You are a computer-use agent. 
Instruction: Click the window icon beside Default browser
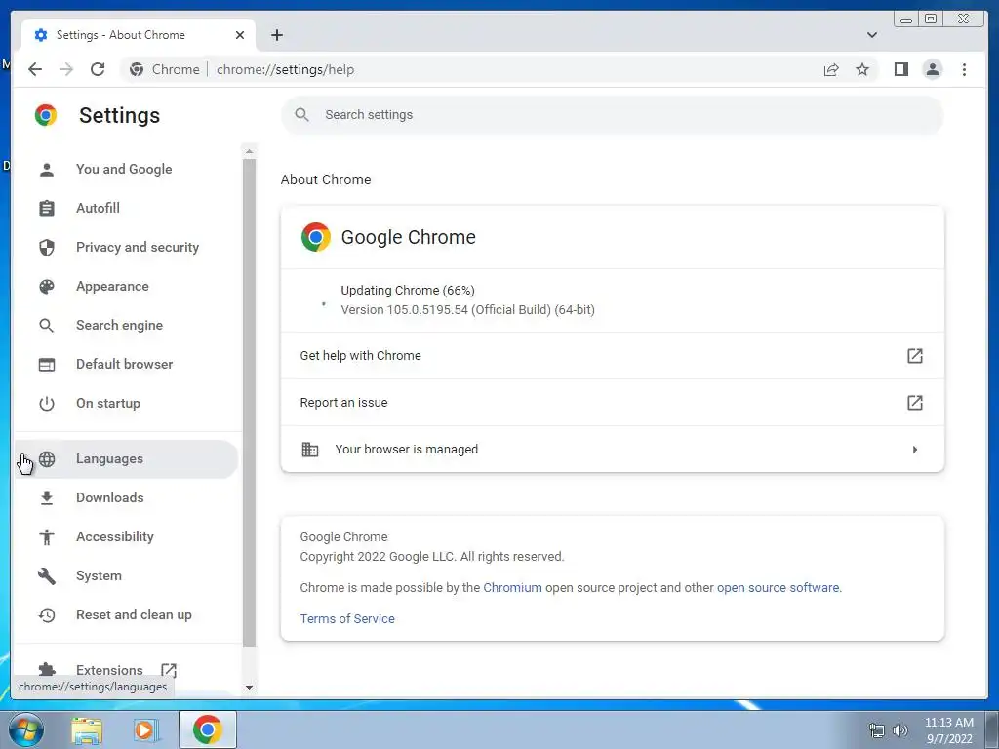click(x=47, y=365)
